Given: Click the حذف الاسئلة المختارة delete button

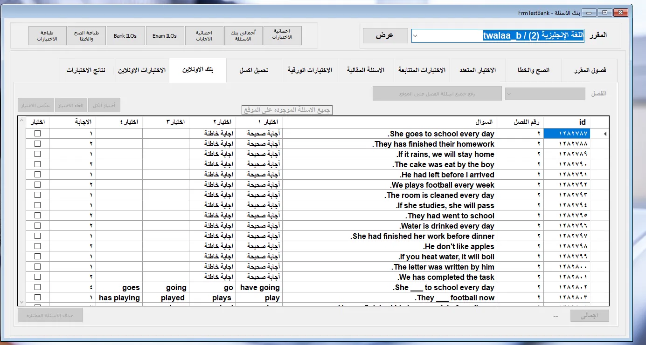Looking at the screenshot, I should coord(50,315).
